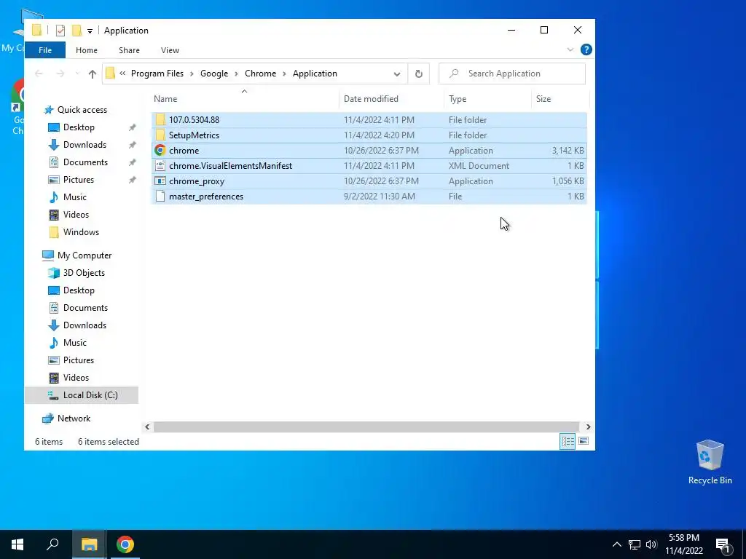The image size is (746, 559).
Task: Open Quick access in navigation pane
Action: pyautogui.click(x=82, y=110)
